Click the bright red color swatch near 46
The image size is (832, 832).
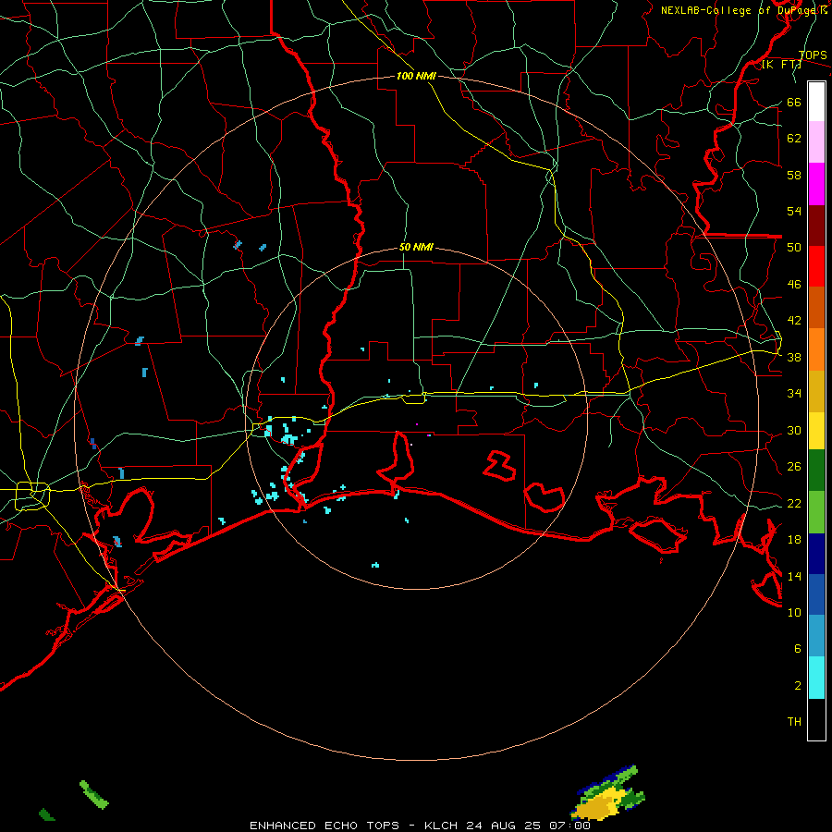[816, 266]
